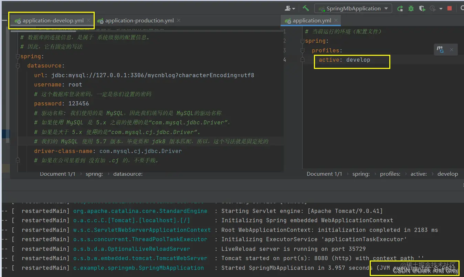Click o.s.s.concurrent.ThreadPoolTaskExecutor in console log

pos(140,239)
